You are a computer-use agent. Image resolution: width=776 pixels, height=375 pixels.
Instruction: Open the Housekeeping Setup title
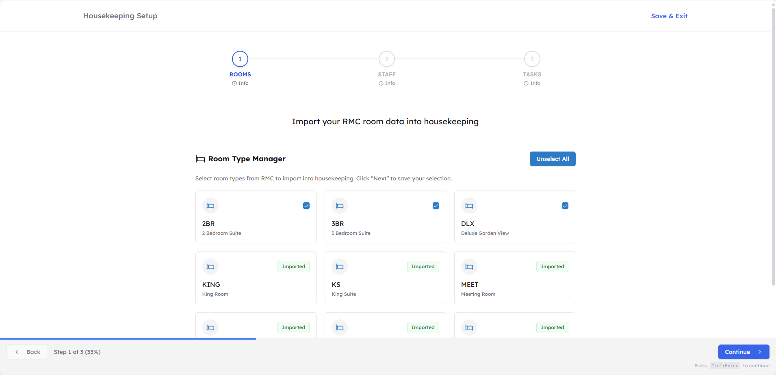pos(120,16)
